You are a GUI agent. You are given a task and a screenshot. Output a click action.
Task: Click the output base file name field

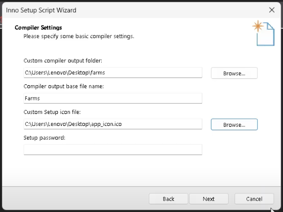click(x=113, y=98)
